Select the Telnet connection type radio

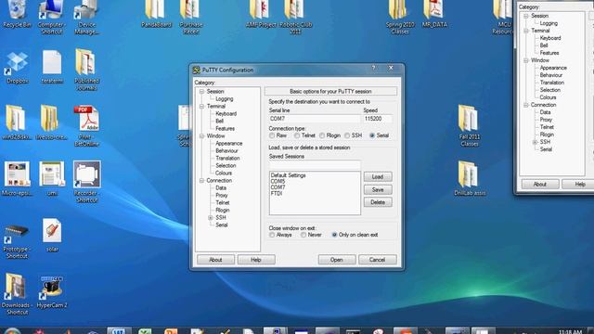(297, 135)
